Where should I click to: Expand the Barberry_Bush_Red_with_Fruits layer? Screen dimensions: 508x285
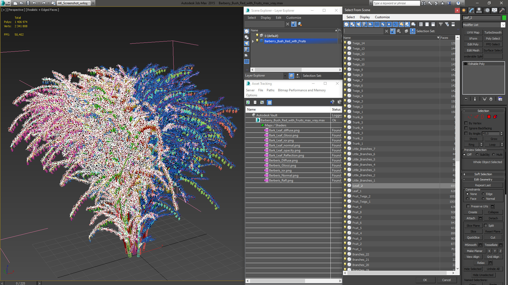(253, 41)
